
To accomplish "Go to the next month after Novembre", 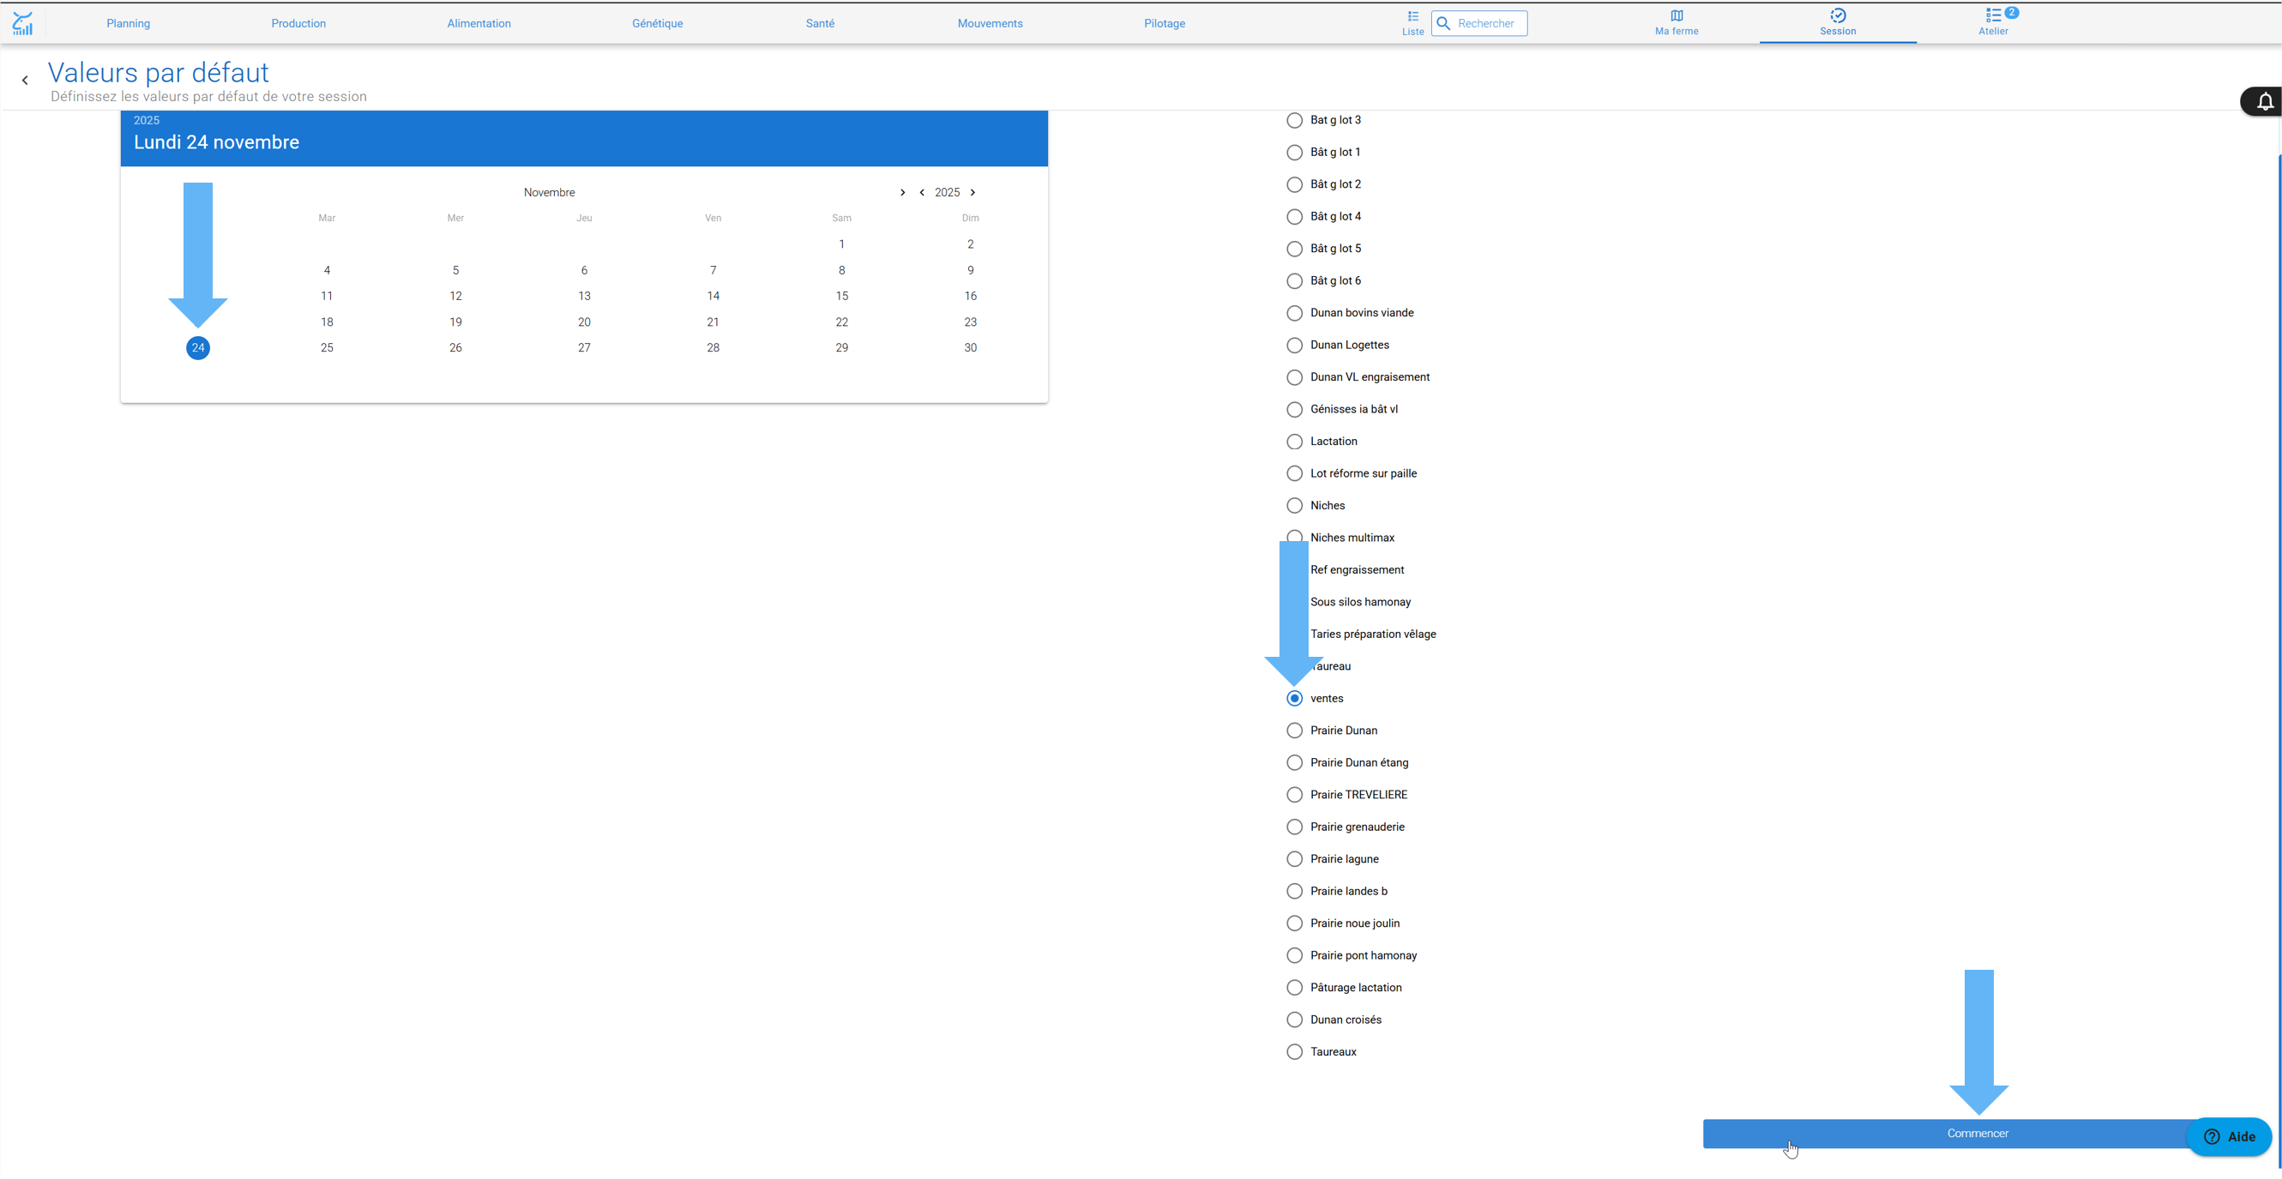I will (x=903, y=192).
